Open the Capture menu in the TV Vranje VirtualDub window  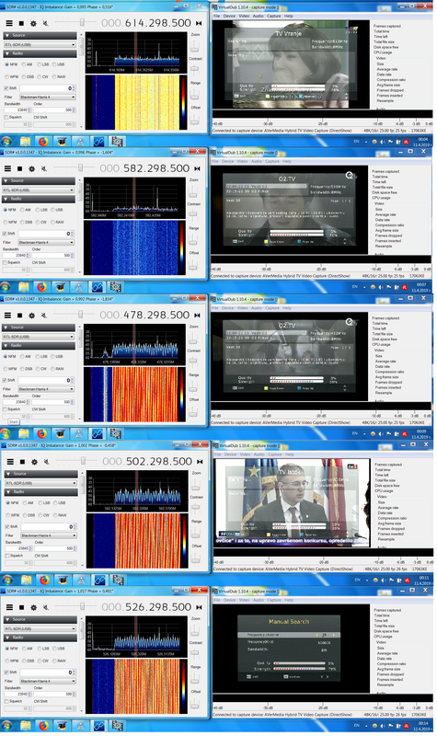[x=273, y=16]
